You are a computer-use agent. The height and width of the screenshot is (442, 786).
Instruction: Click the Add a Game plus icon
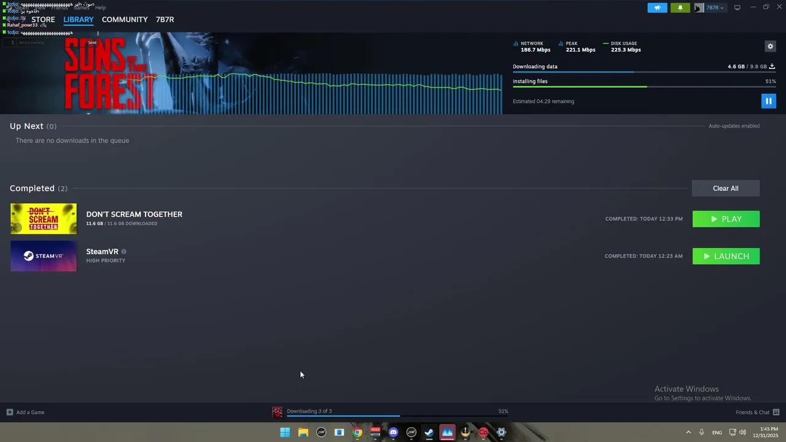click(9, 412)
